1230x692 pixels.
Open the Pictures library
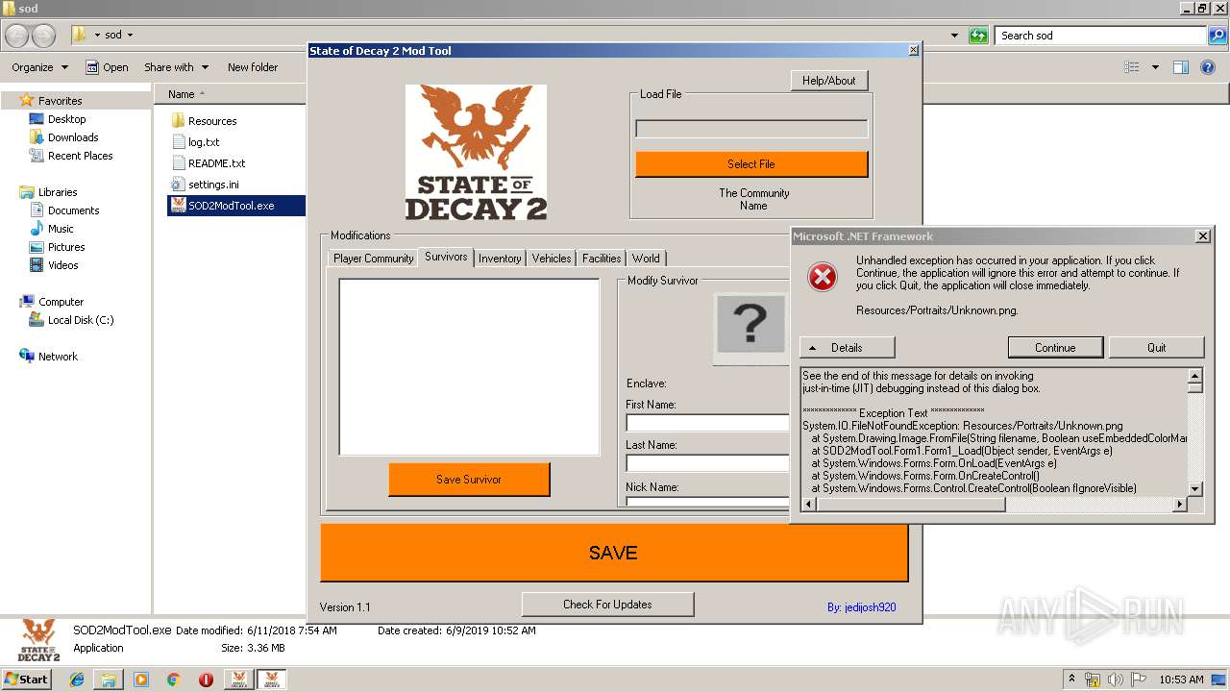point(66,247)
